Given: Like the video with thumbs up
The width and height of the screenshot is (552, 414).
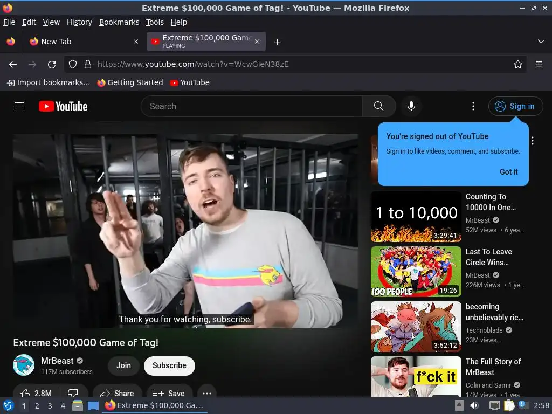Looking at the screenshot, I should coord(36,392).
